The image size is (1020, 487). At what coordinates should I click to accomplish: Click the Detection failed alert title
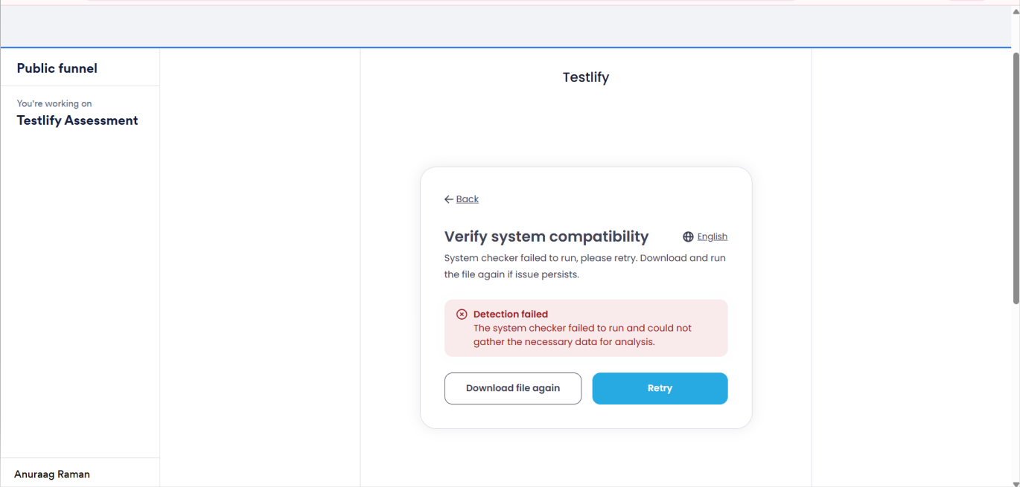click(511, 314)
